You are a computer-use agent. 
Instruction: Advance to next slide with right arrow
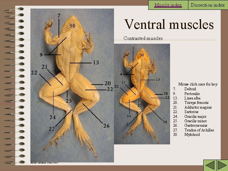(222, 165)
